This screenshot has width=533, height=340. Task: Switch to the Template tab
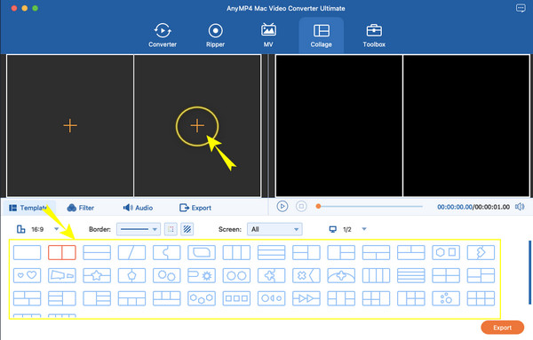click(28, 208)
